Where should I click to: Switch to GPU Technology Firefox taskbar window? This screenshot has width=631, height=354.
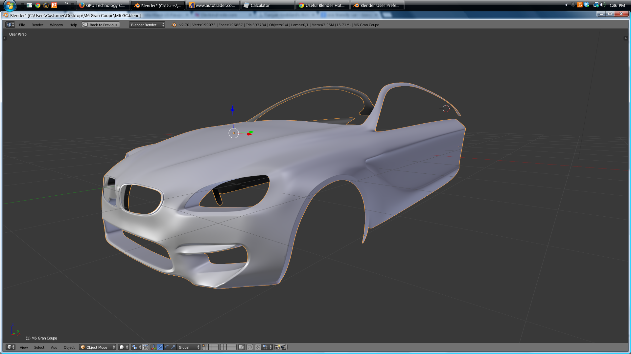pos(103,5)
